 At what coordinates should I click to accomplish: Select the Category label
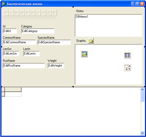27,26
